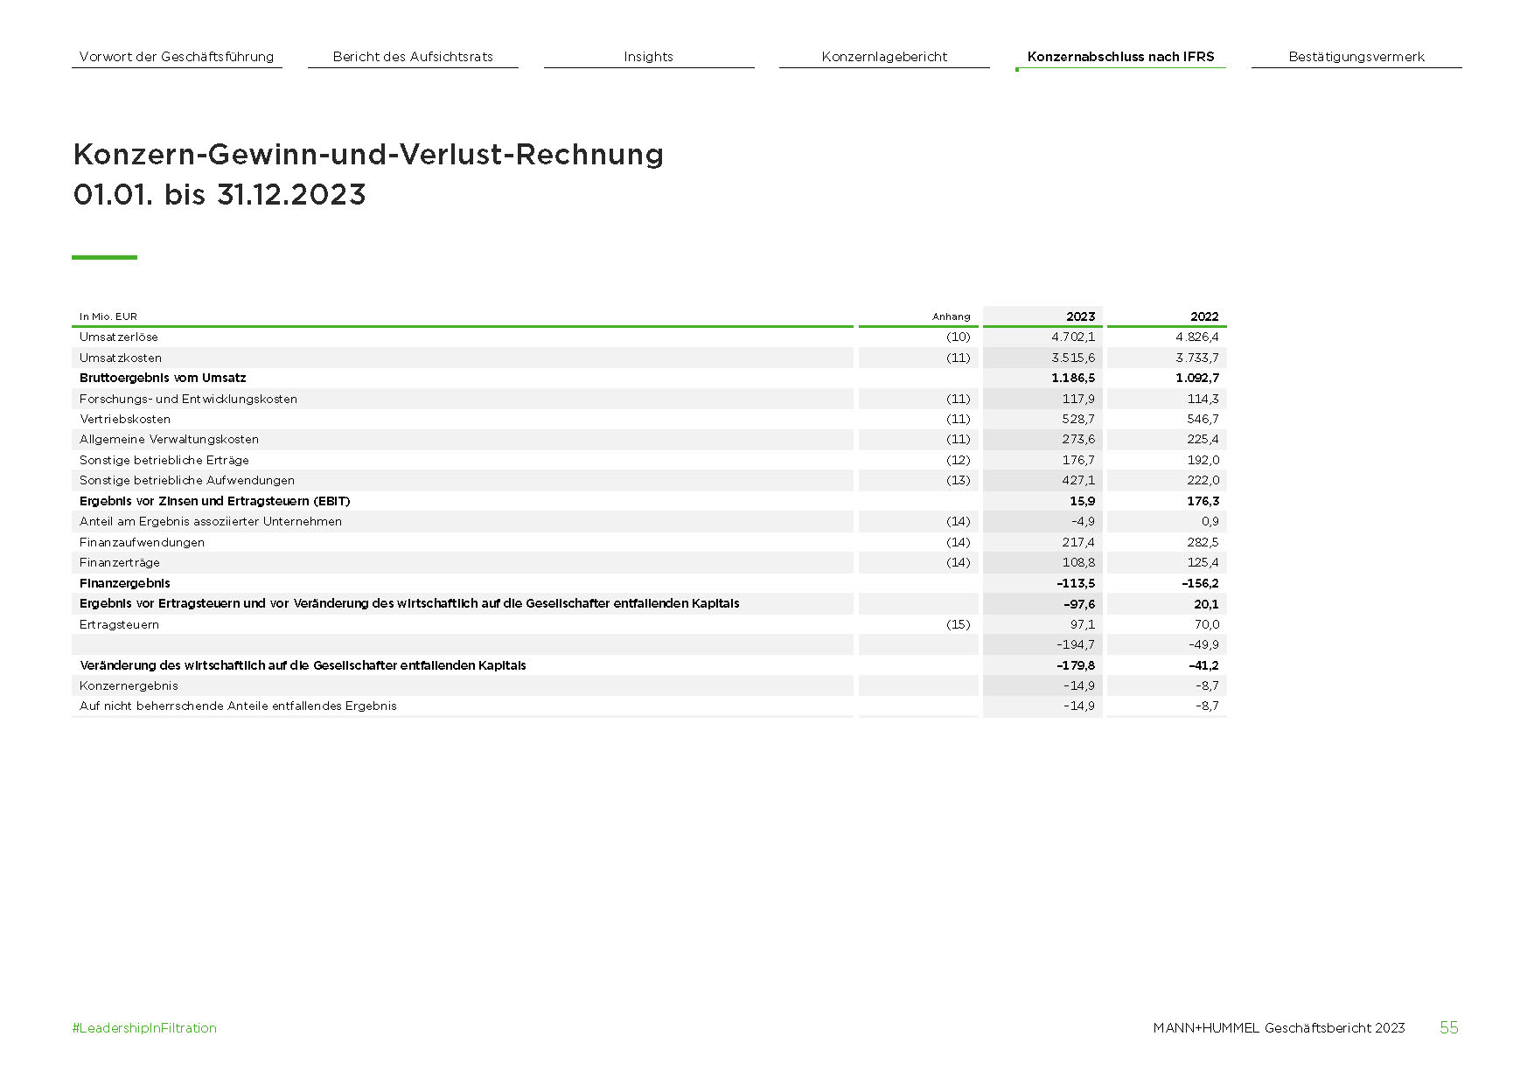Select the 2023 value -194,7
Screen dimensions: 1534x1085
(1076, 644)
